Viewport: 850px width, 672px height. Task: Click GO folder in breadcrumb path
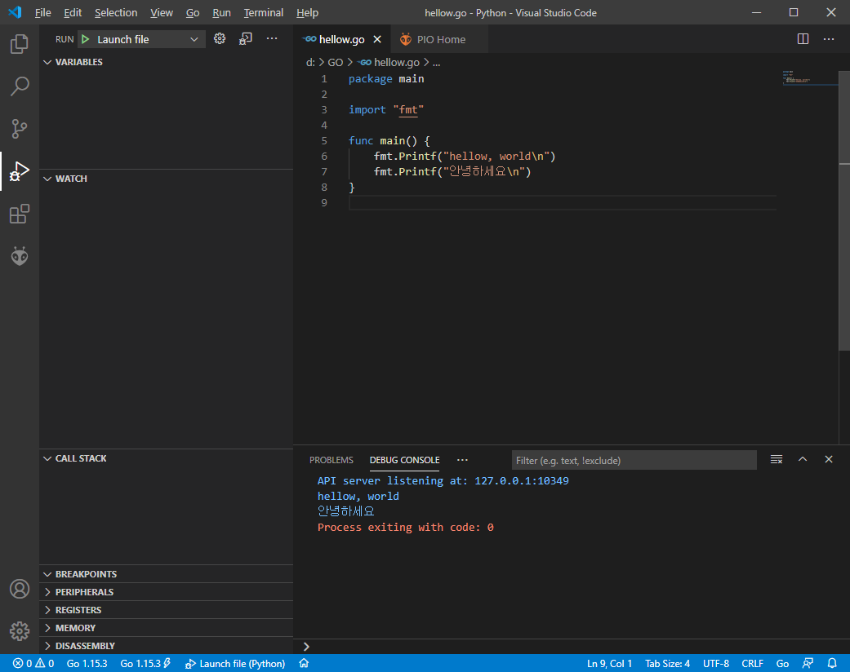tap(335, 62)
